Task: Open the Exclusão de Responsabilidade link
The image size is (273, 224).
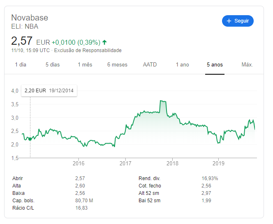Action: pos(88,50)
